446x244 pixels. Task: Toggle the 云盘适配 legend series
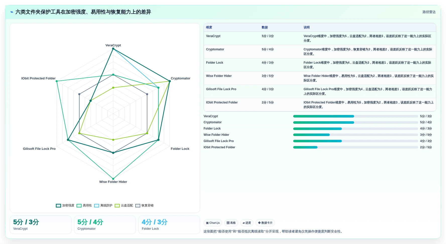(124, 205)
